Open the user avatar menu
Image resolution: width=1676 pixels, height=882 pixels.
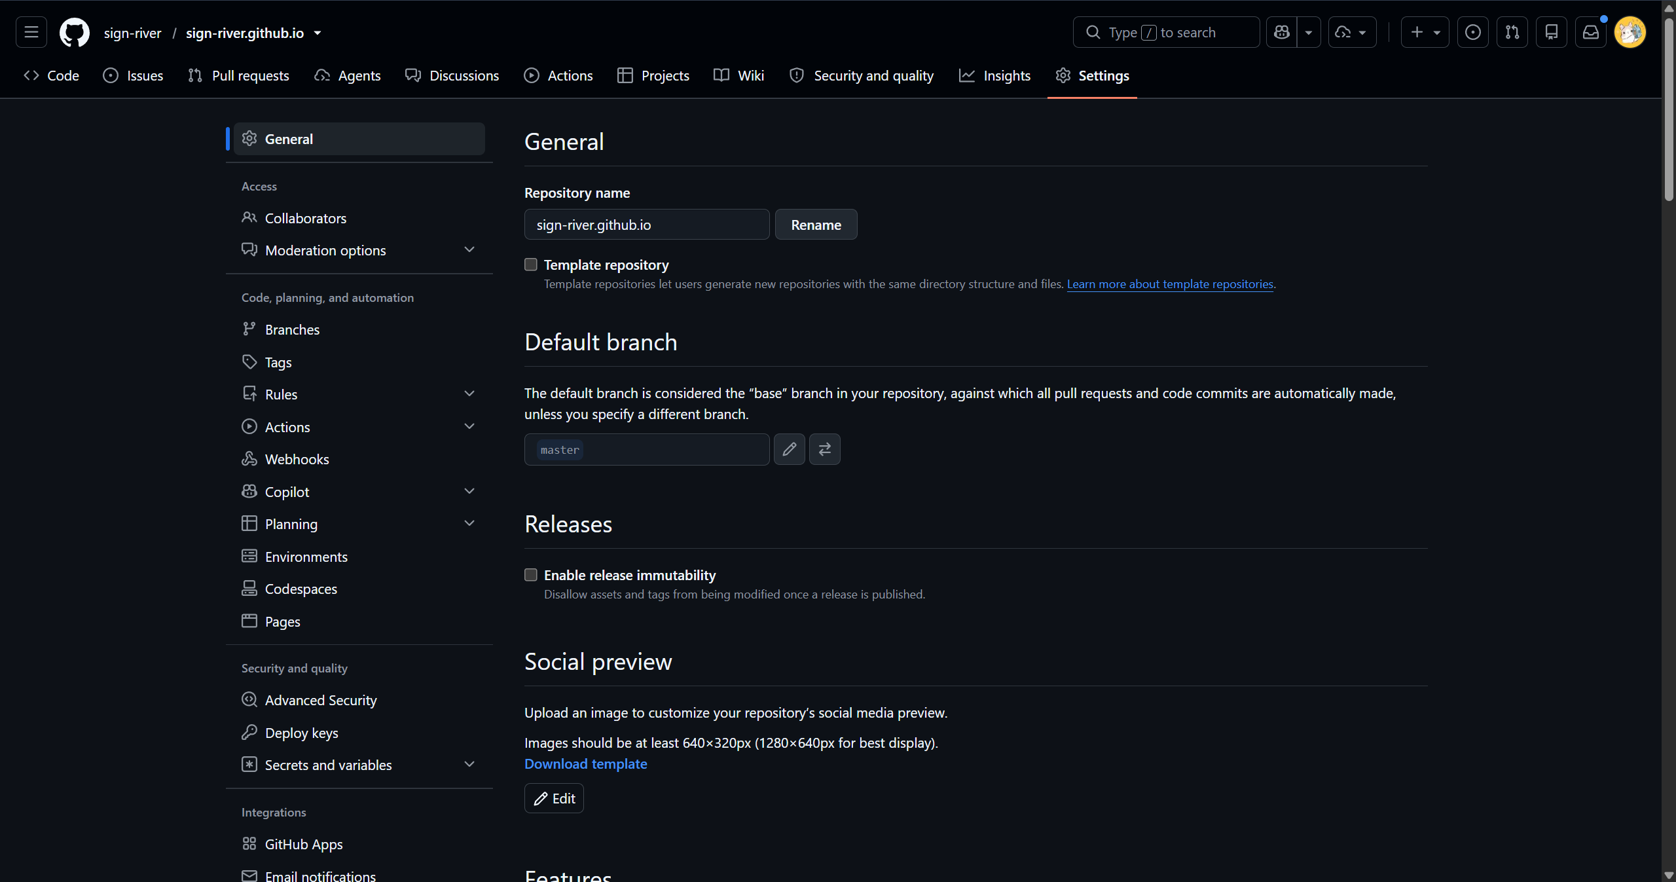[1630, 32]
